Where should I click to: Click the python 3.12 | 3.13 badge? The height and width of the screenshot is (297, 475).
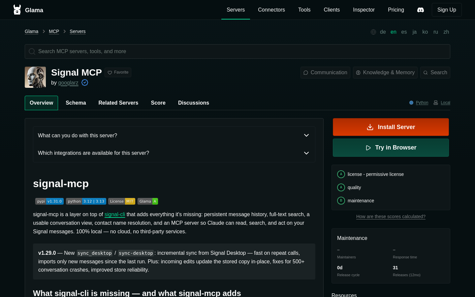[x=86, y=201]
